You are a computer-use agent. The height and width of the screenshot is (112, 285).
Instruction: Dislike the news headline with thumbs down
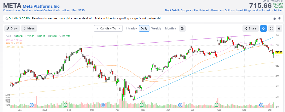tap(280, 19)
